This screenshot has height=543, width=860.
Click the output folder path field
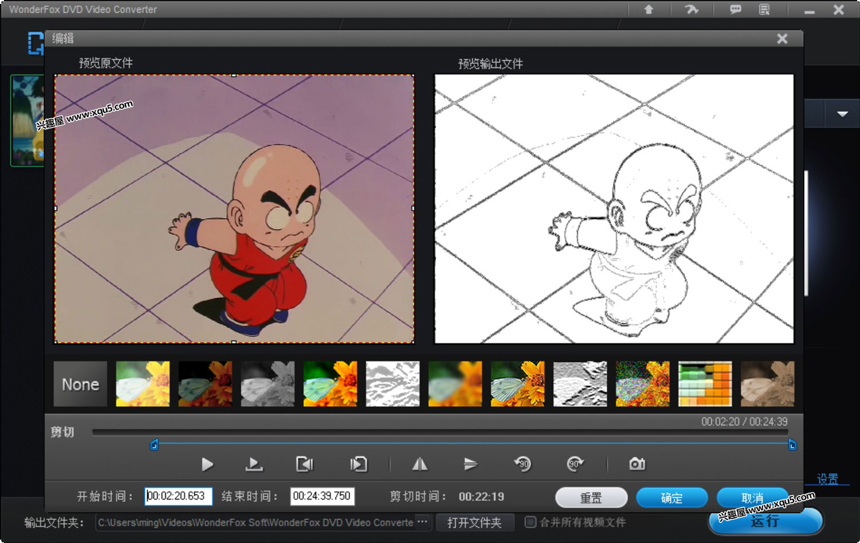tap(256, 522)
